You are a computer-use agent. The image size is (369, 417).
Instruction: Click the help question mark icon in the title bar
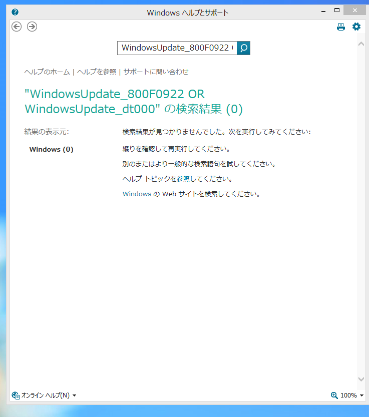tap(15, 12)
